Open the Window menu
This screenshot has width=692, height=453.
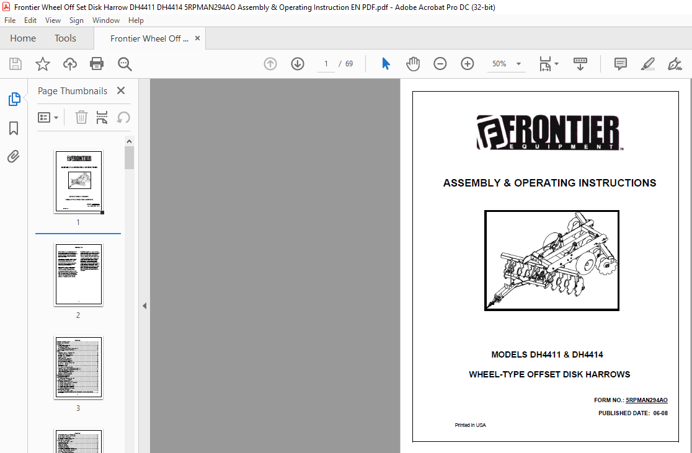point(106,20)
